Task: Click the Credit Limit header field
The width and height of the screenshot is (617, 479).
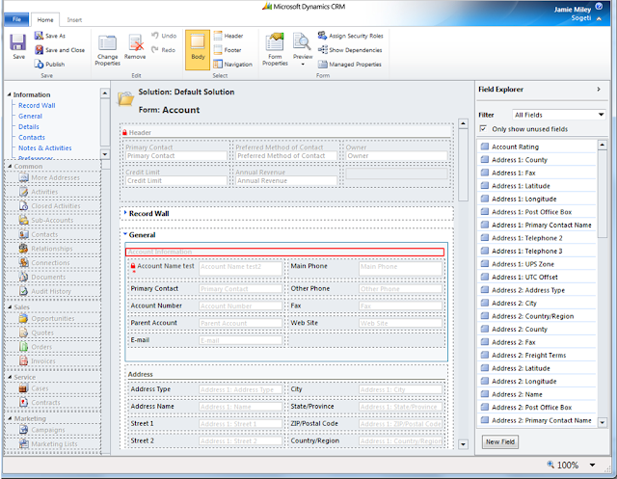Action: click(176, 181)
